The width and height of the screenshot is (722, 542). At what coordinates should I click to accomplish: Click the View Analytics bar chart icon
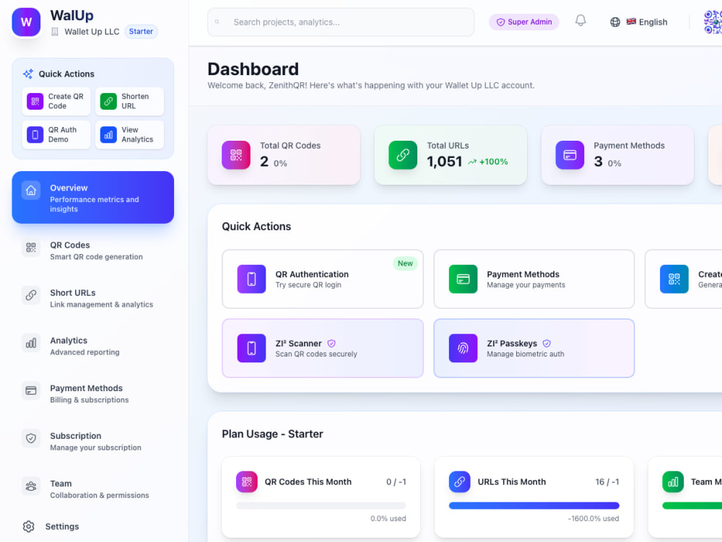(x=108, y=135)
